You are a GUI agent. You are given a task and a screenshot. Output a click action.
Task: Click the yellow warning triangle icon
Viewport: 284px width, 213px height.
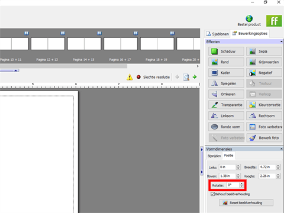pyautogui.click(x=130, y=77)
